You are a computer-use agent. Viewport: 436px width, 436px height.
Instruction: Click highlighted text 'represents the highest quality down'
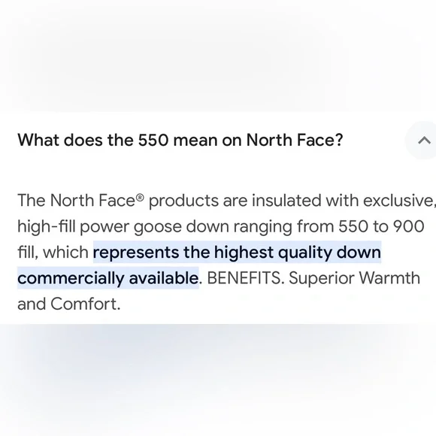[237, 252]
